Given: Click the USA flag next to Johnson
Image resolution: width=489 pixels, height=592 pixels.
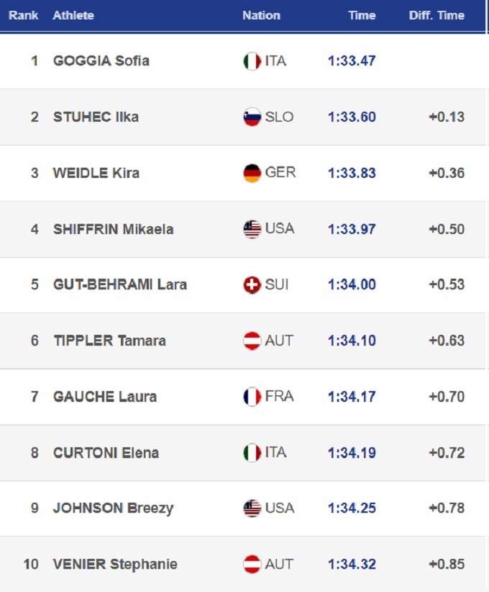Looking at the screenshot, I should (252, 508).
